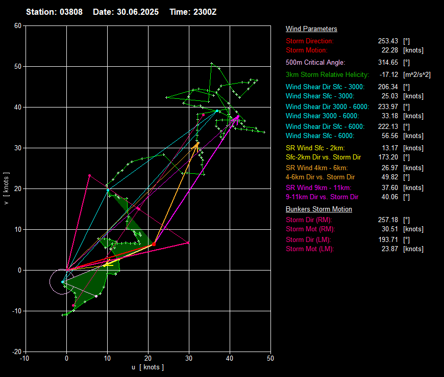The image size is (444, 377).
Task: Click the value 33.18
Action: (x=389, y=116)
